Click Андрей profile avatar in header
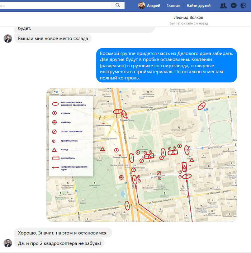Viewport: 251px width, 253px height. pos(142,5)
